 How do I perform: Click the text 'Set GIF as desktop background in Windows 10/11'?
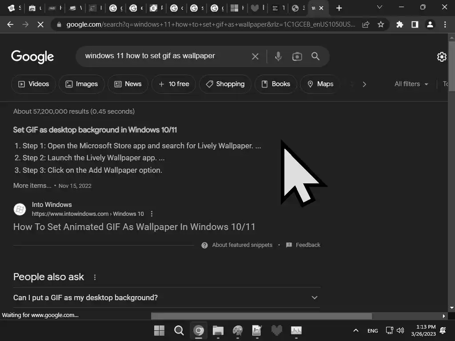(x=95, y=130)
